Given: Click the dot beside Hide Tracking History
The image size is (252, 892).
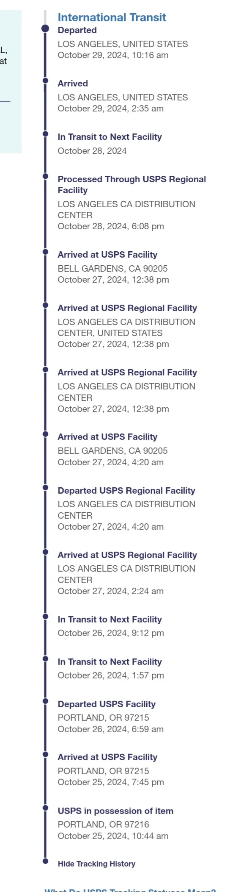Looking at the screenshot, I should [45, 861].
